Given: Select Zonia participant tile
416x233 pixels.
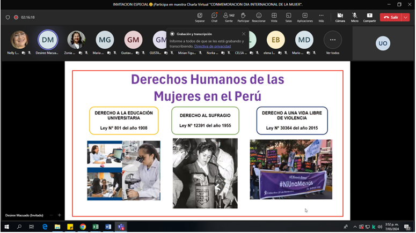Looking at the screenshot, I should [x=76, y=40].
